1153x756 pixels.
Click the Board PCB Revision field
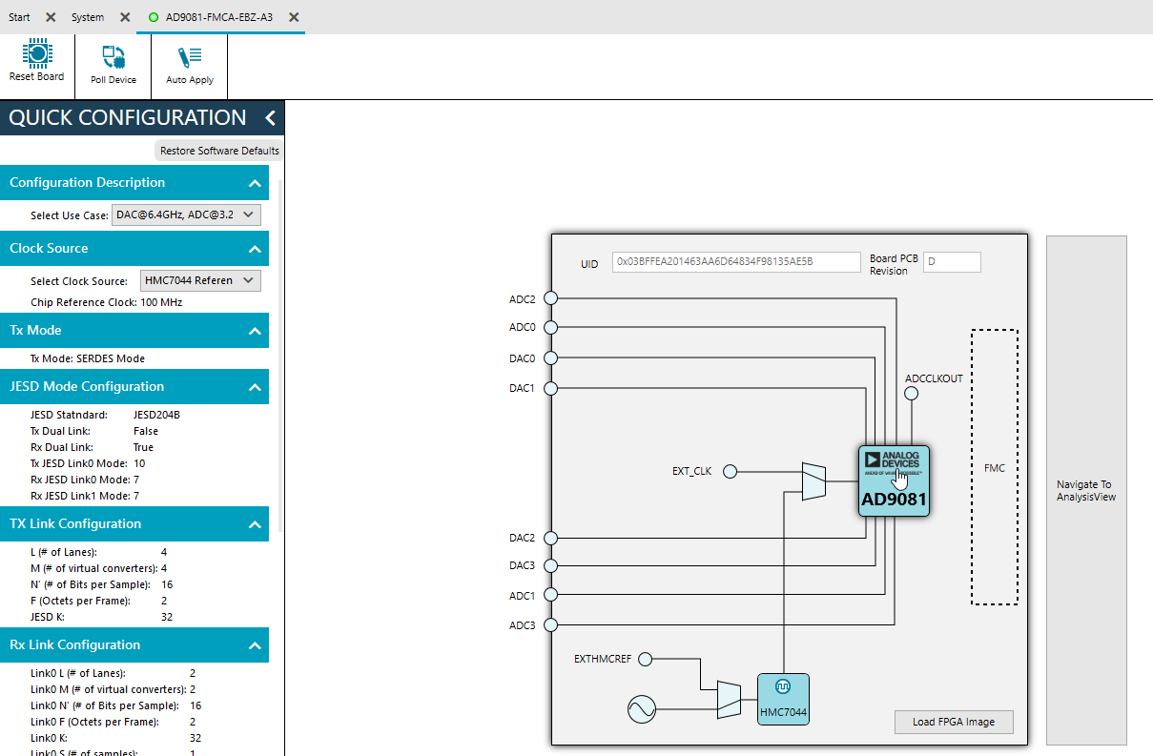[x=952, y=261]
